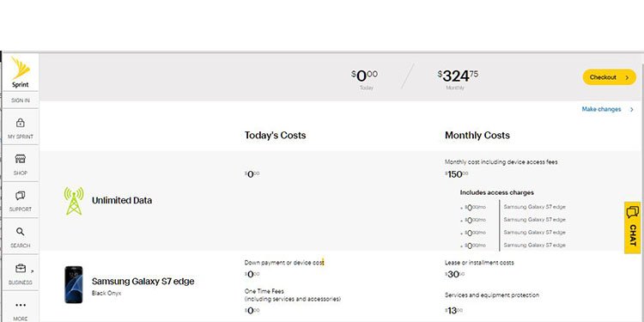Expand the arrow beside Make changes

pyautogui.click(x=632, y=110)
